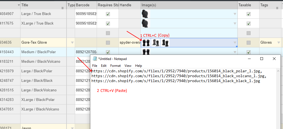283x129 pixels.
Task: Select first glove thumbnail in Gore-Tex Glove row
Action: pyautogui.click(x=146, y=43)
